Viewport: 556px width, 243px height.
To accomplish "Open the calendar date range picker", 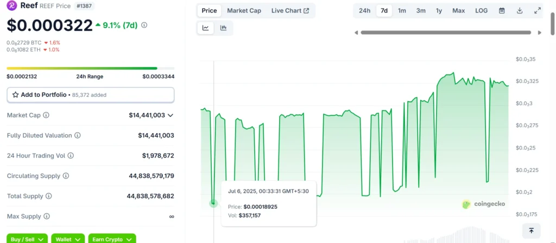I will pyautogui.click(x=502, y=11).
